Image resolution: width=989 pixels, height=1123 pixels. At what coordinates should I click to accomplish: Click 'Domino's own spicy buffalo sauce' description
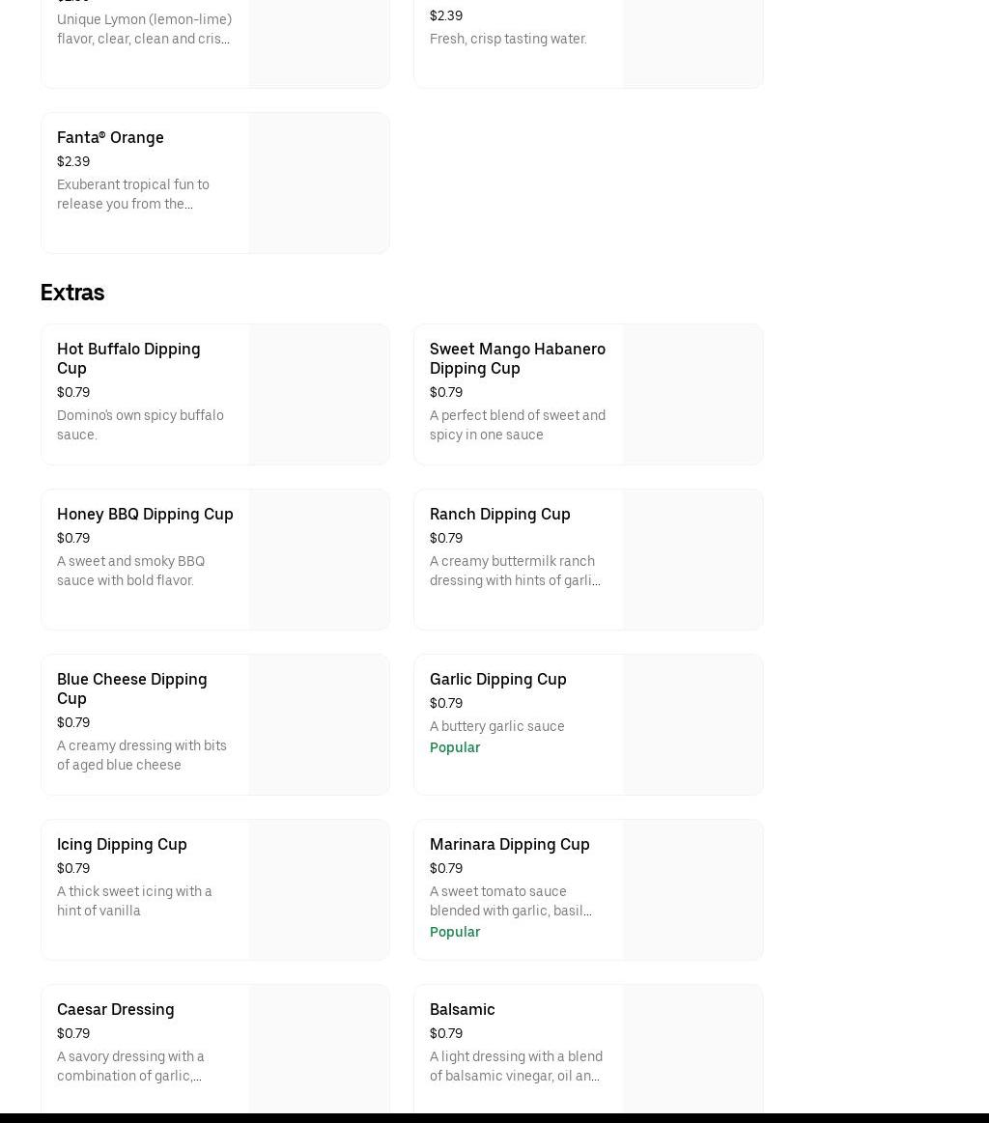140,425
